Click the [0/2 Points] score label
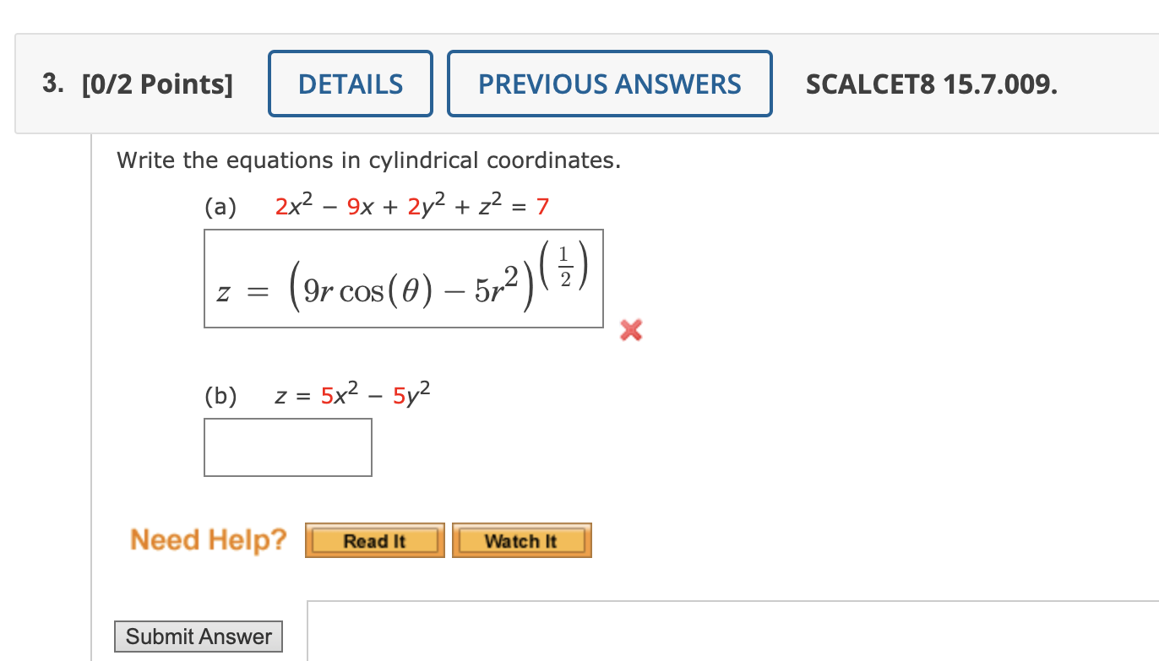 tap(158, 84)
